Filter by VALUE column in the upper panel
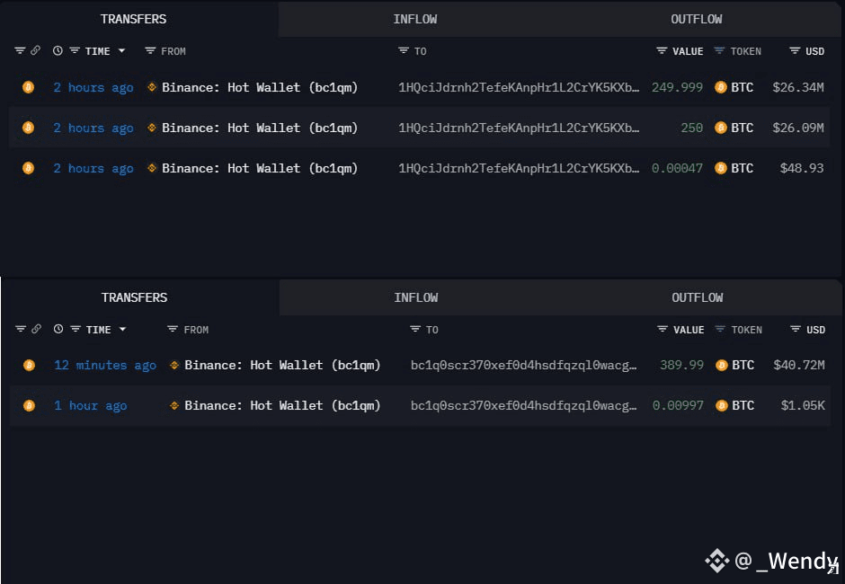The height and width of the screenshot is (584, 845). point(662,50)
